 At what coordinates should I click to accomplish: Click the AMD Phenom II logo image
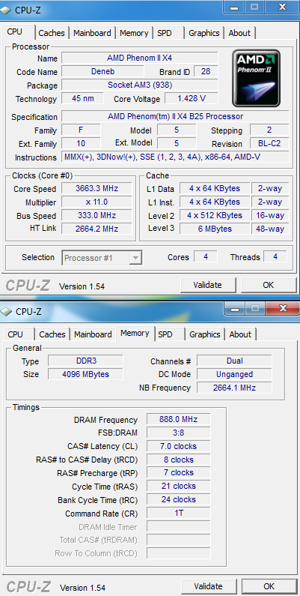256,78
